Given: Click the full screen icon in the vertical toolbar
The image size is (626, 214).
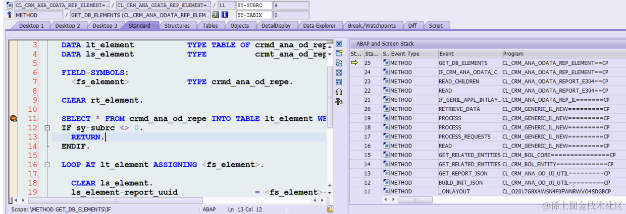Looking at the screenshot, I should 339,73.
